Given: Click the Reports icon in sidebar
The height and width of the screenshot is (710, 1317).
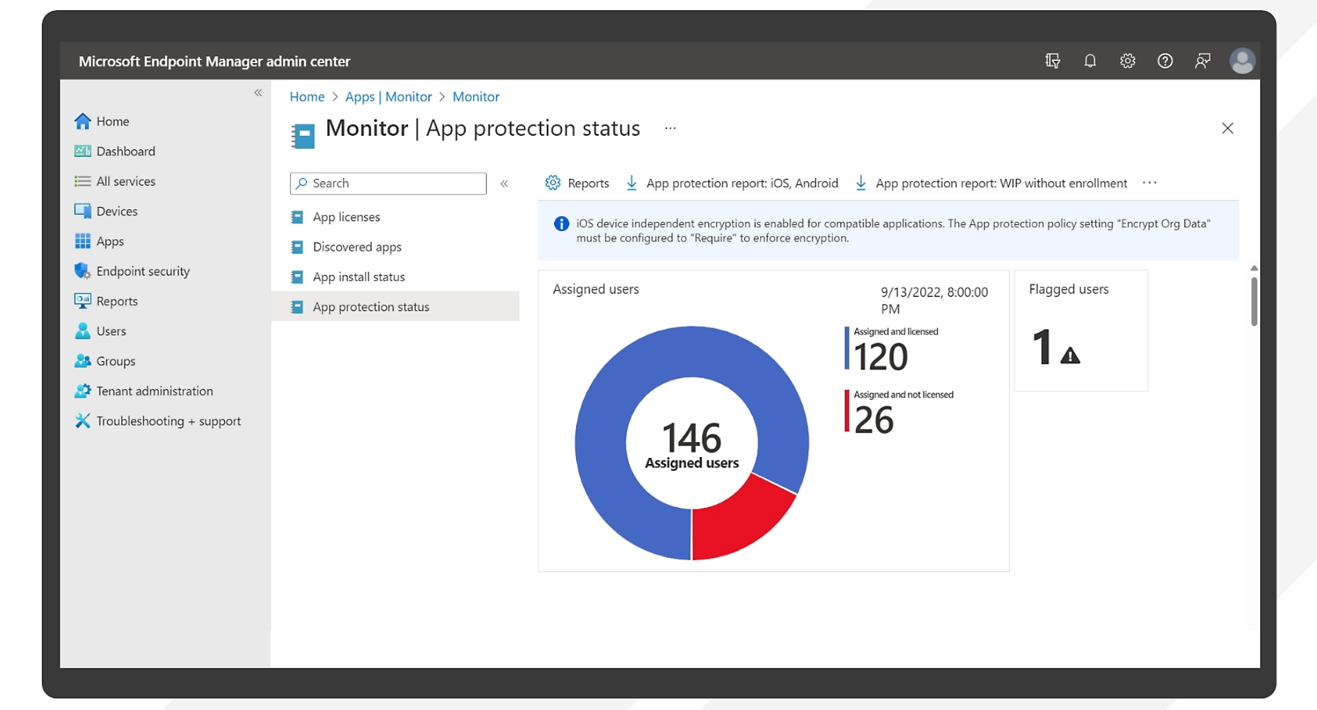Looking at the screenshot, I should (82, 301).
